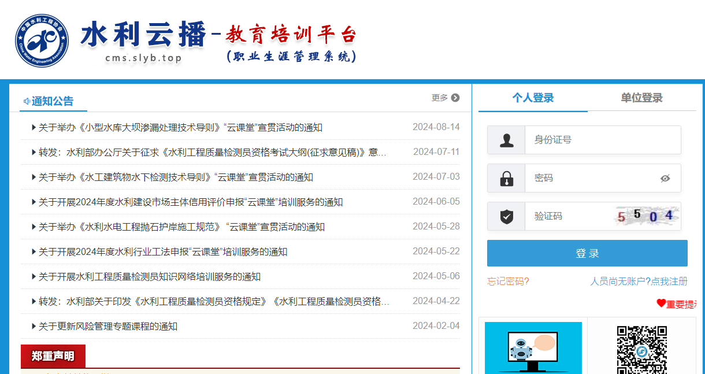This screenshot has height=374, width=705.
Task: Switch to 单位登录 tab
Action: (641, 98)
